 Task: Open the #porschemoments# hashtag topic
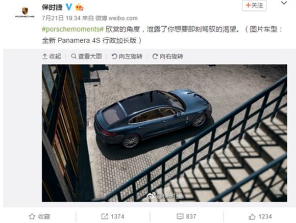click(x=72, y=29)
